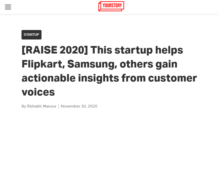Open site navigation via hamburger icon

[x=8, y=7]
